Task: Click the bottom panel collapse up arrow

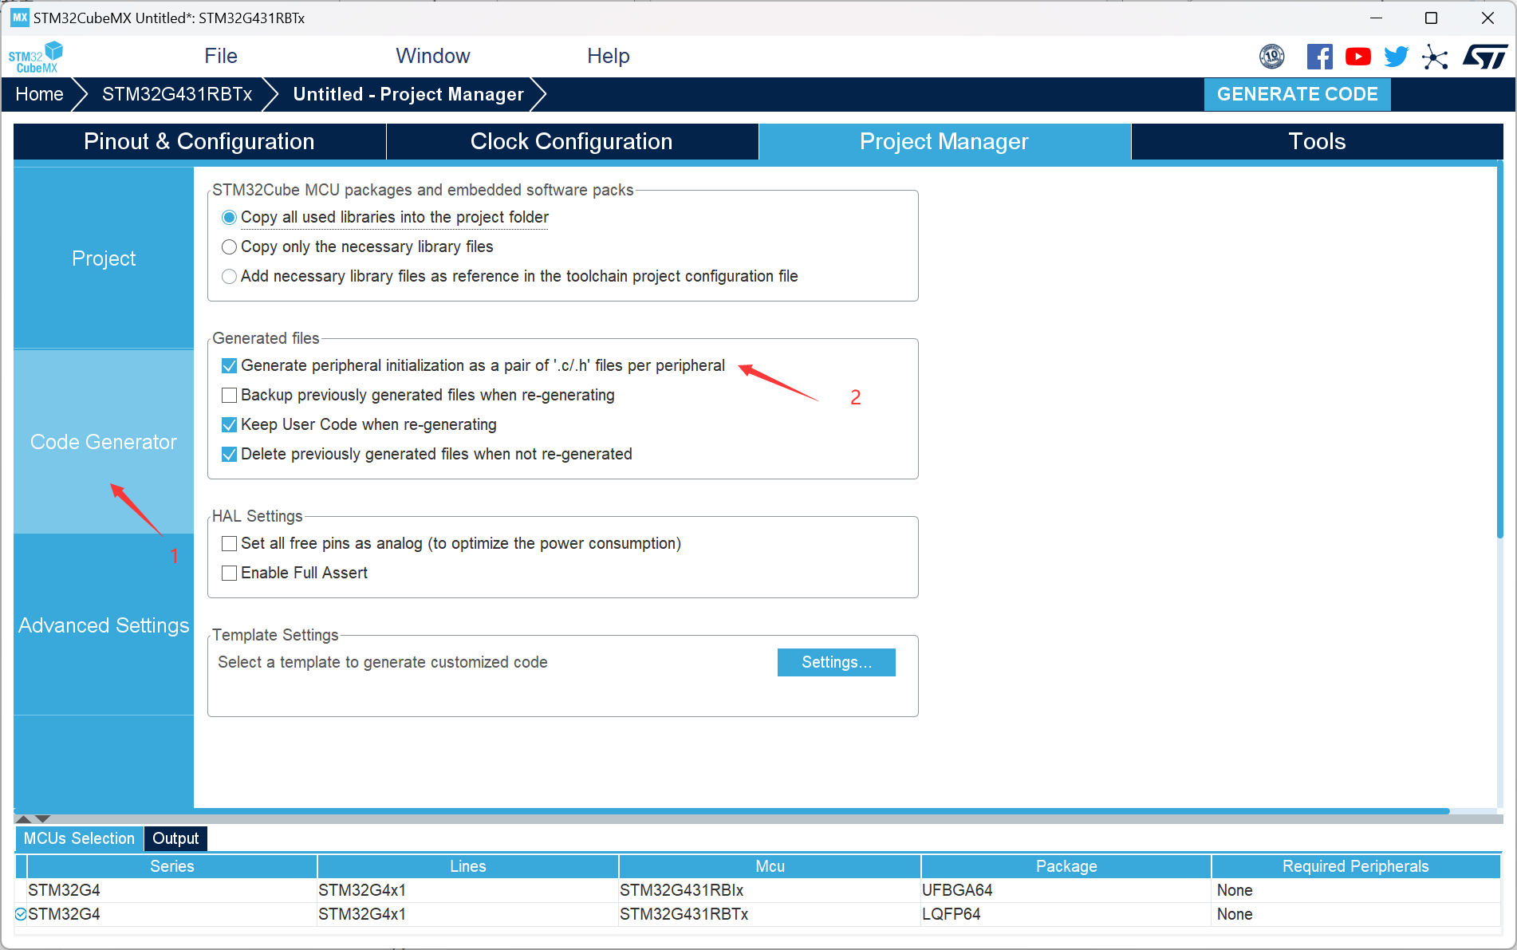Action: click(24, 818)
